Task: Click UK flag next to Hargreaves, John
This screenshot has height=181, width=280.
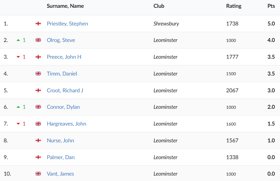Action: click(38, 124)
